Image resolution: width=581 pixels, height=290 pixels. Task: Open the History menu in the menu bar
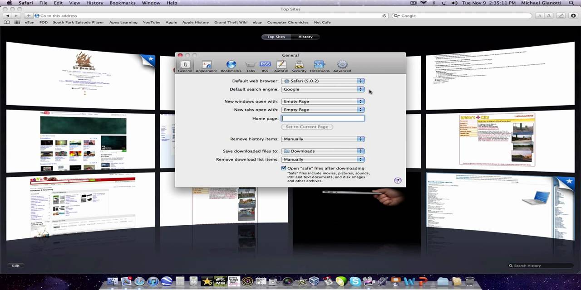coord(95,3)
